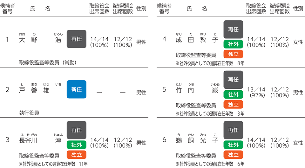The image size is (305, 168).
Task: Click the blue 新任 badge for 戸巻雄一
Action: [77, 89]
